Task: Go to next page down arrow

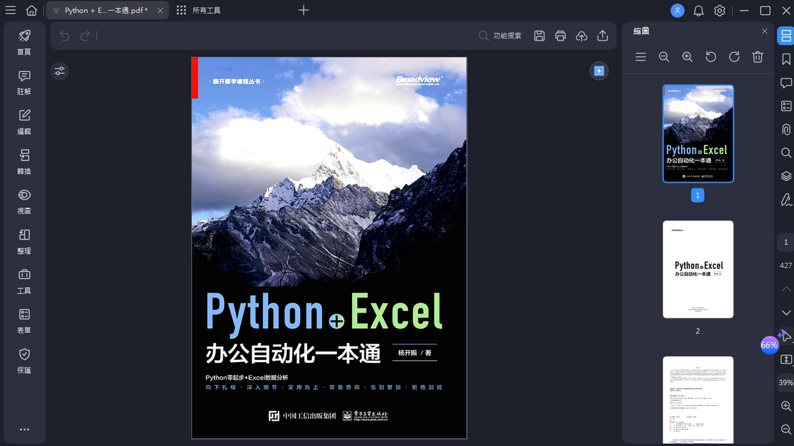Action: click(786, 313)
